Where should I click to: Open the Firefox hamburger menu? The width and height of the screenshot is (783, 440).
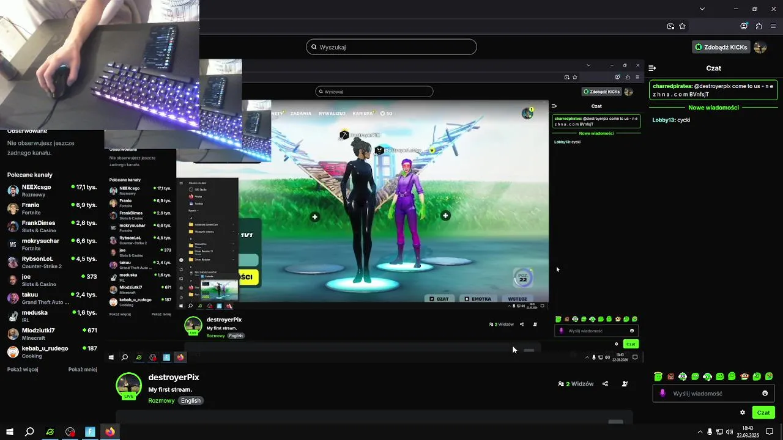(773, 26)
